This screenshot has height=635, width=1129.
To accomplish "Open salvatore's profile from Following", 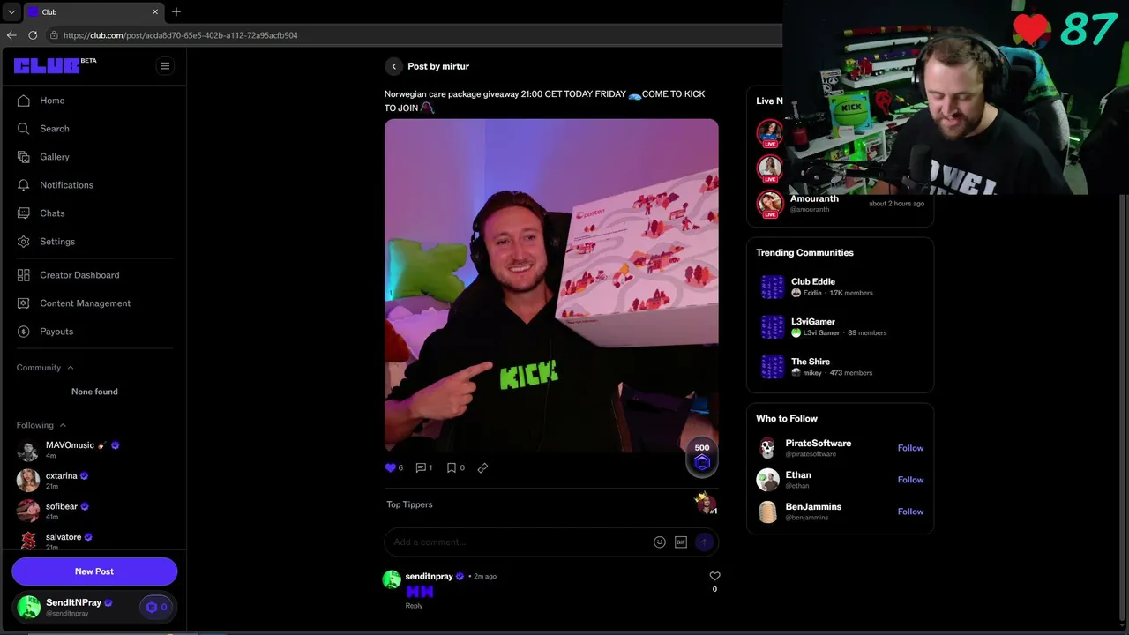I will [64, 541].
